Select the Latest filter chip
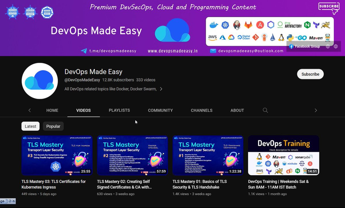 [x=30, y=126]
